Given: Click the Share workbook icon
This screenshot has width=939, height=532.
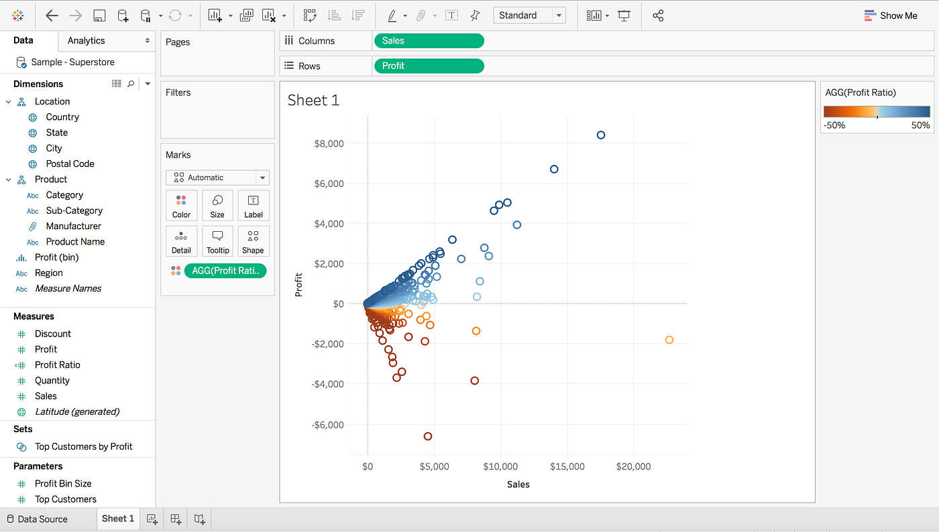Looking at the screenshot, I should (x=658, y=15).
